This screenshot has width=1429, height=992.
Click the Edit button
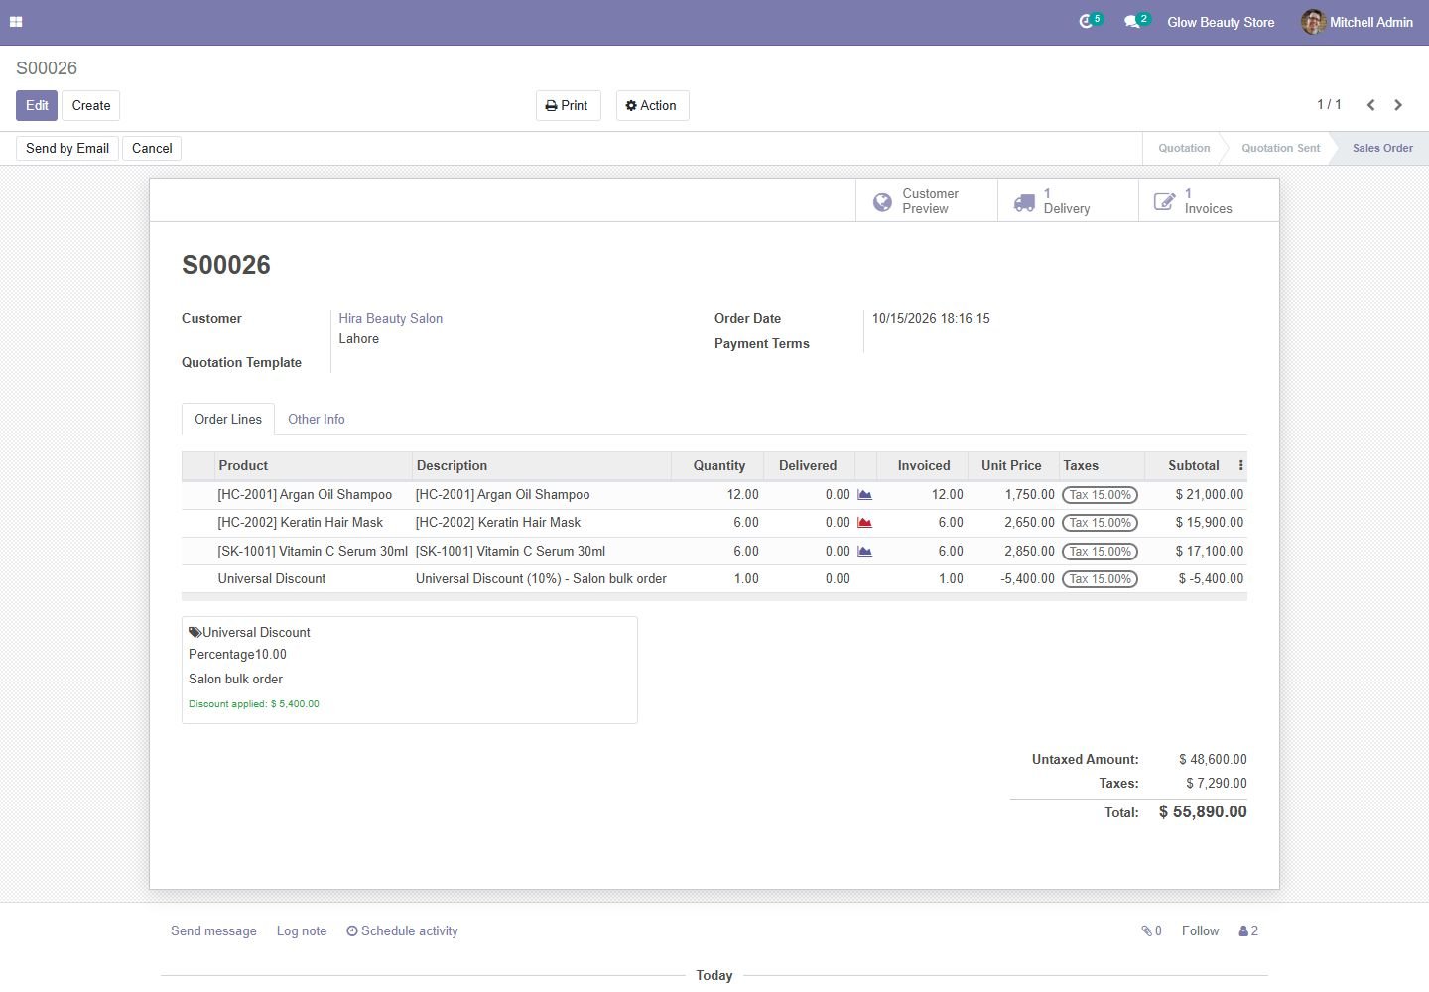[x=37, y=106]
